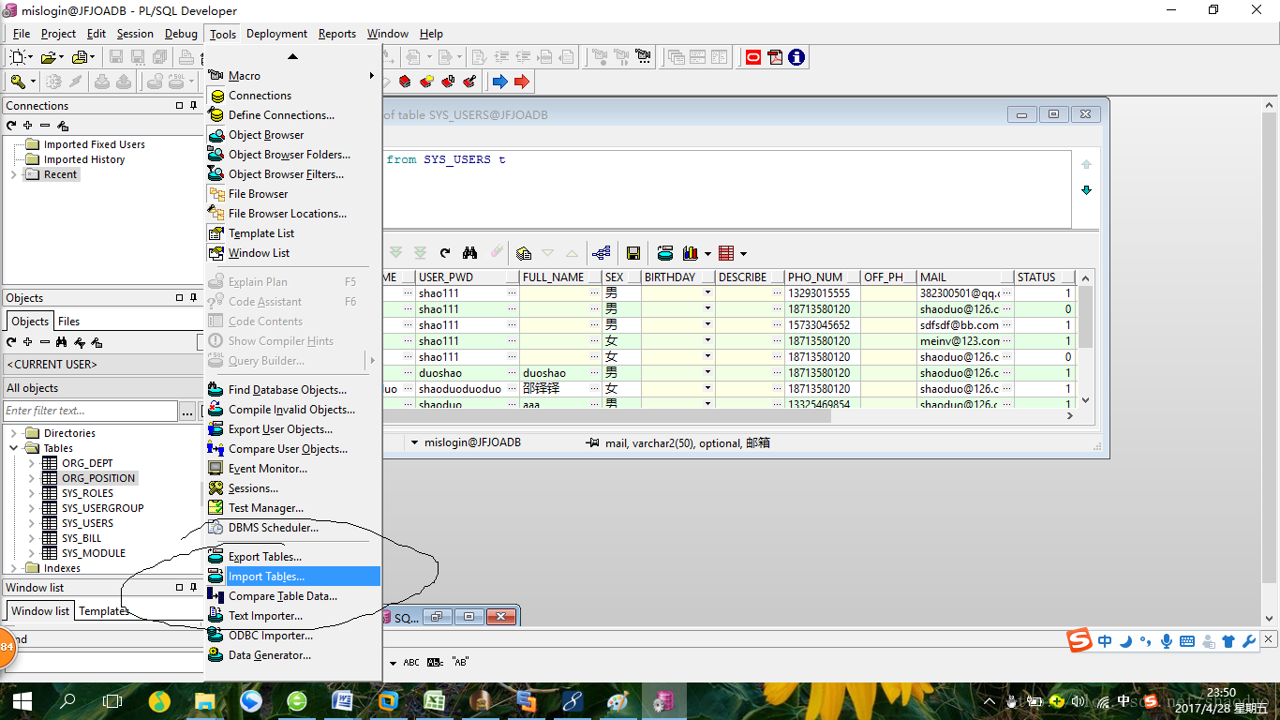The image size is (1280, 720).
Task: Click the green up arrow beside the SQL editor
Action: coord(1086,164)
